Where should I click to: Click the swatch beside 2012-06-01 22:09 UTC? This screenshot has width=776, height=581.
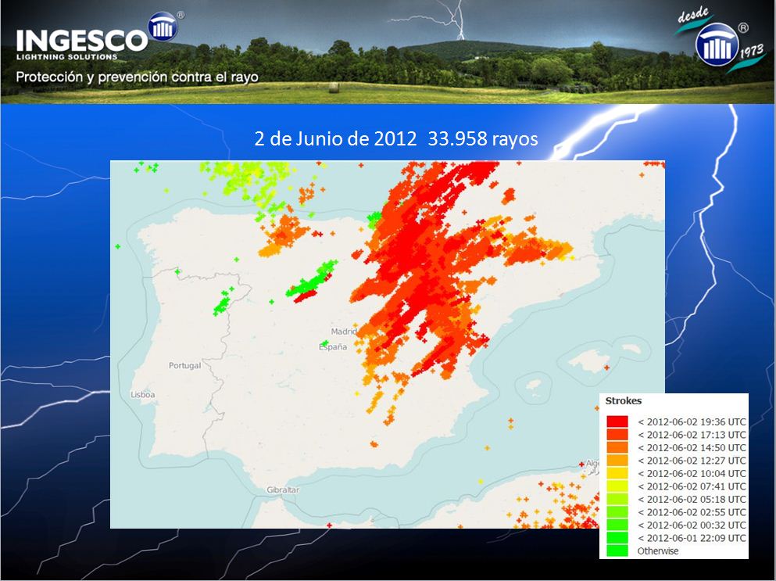[x=617, y=538]
